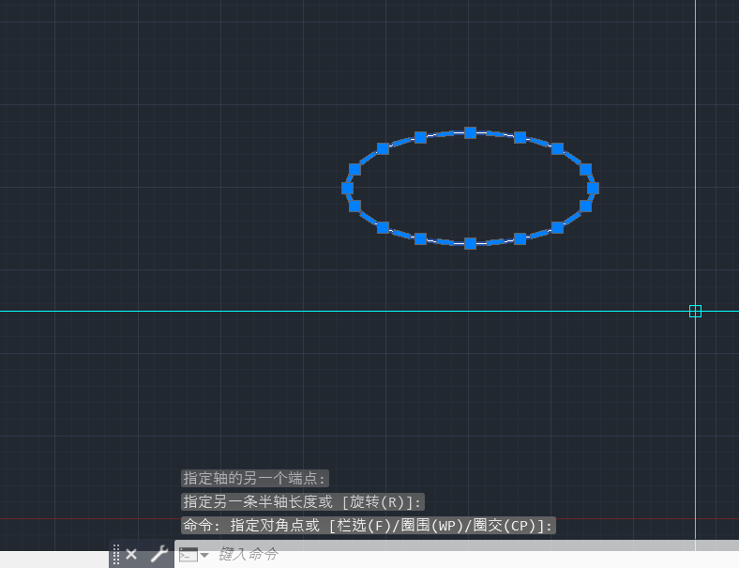The image size is (739, 568).
Task: Click grip immediately right of bottommost grip
Action: click(520, 238)
